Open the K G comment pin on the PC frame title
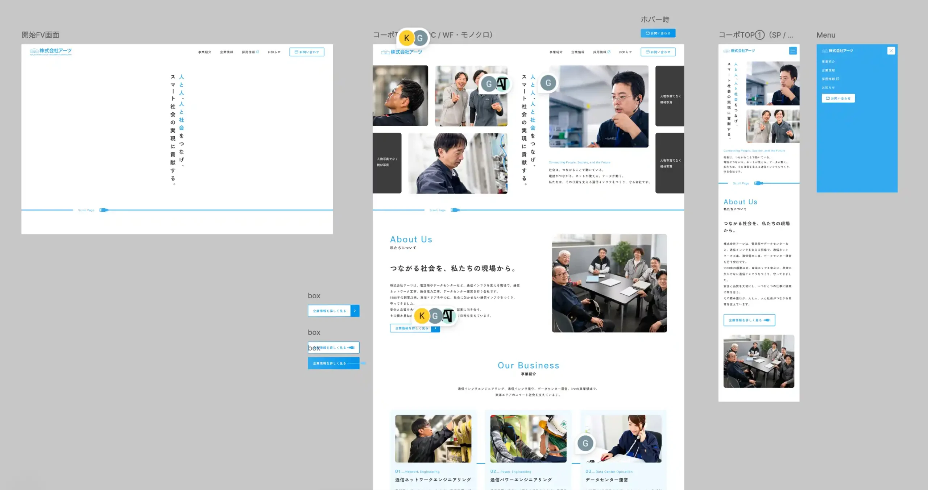 413,38
